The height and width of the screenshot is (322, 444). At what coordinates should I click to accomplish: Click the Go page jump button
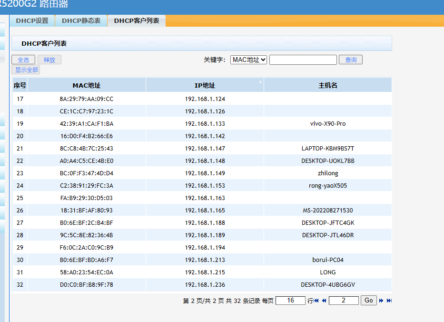point(369,301)
